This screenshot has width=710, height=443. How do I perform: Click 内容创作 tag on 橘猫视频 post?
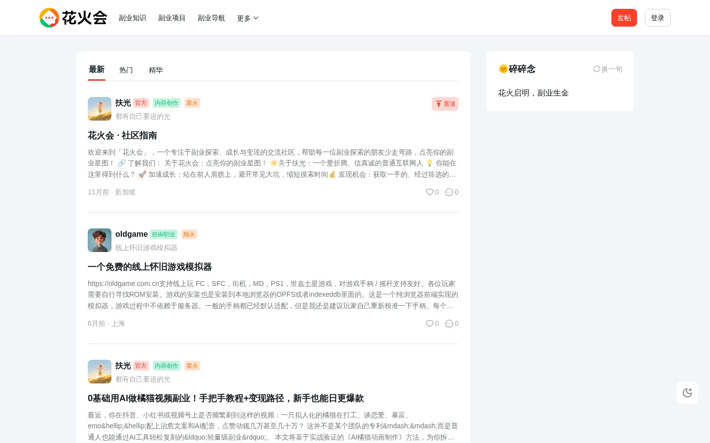(x=167, y=366)
